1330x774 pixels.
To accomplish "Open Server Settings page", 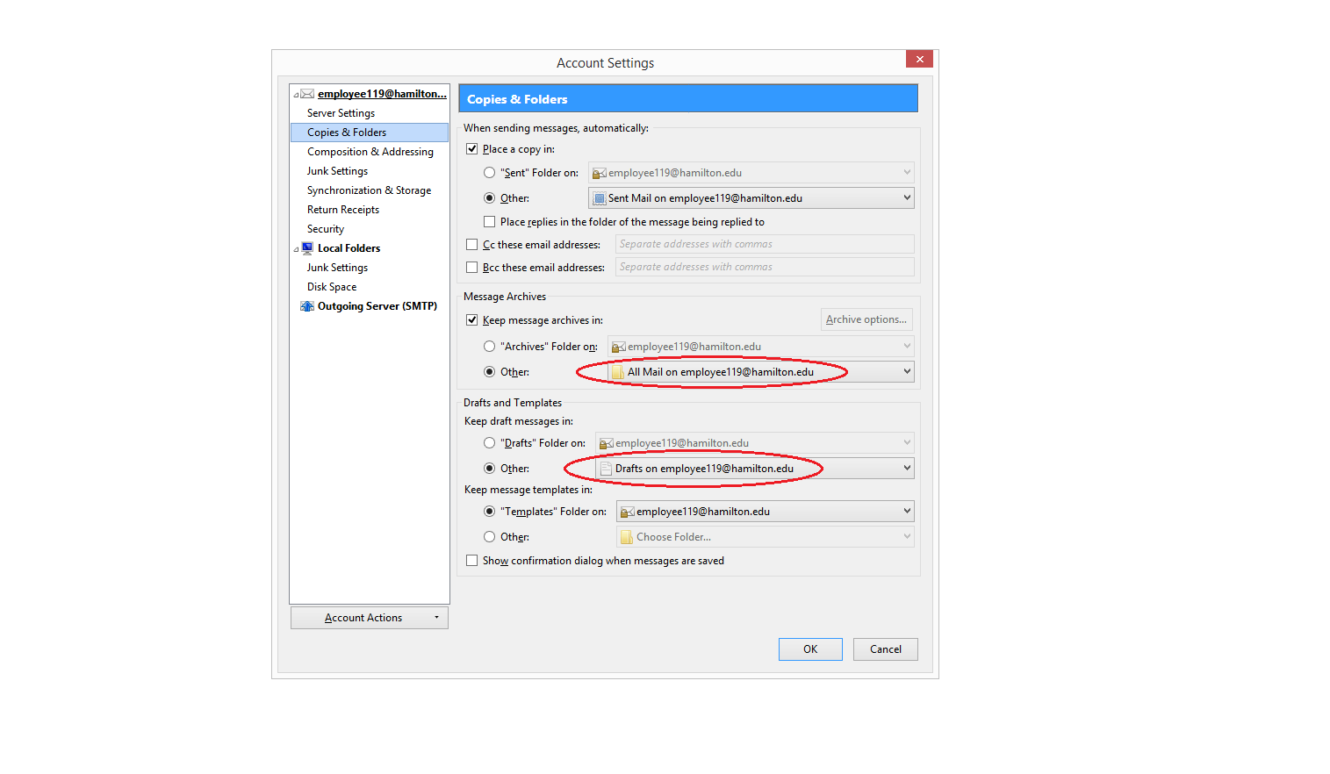I will click(341, 113).
